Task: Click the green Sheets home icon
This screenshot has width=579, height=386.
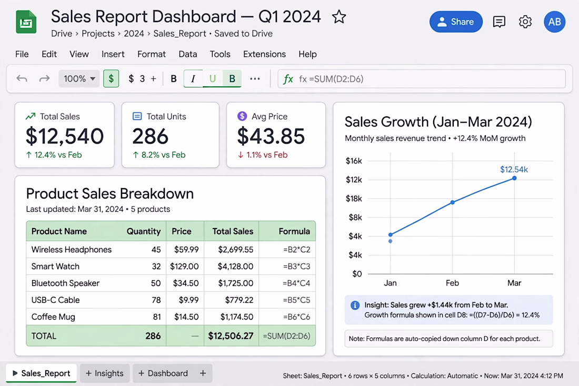Action: click(26, 22)
